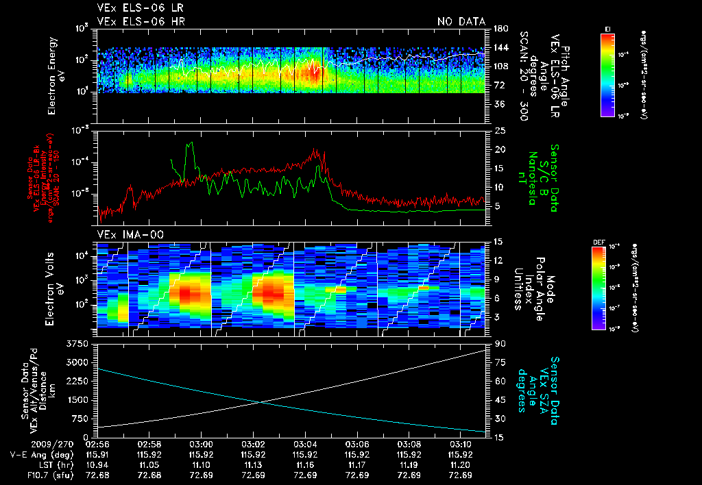
Task: Click the LST value 11.05
Action: [149, 465]
